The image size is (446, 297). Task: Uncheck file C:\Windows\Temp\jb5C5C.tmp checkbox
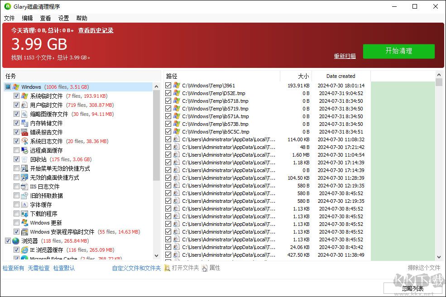click(168, 131)
